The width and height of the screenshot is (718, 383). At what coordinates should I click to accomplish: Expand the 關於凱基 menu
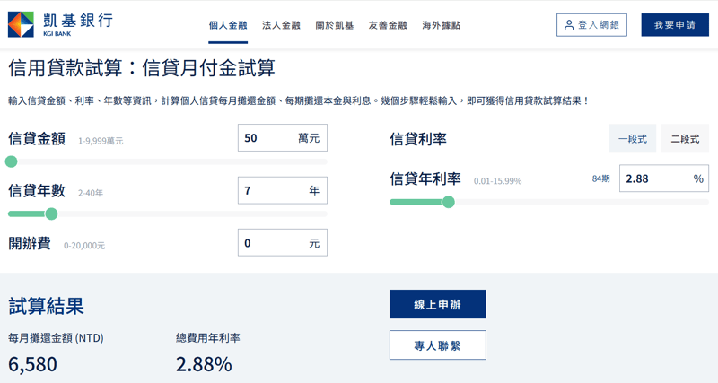click(334, 25)
